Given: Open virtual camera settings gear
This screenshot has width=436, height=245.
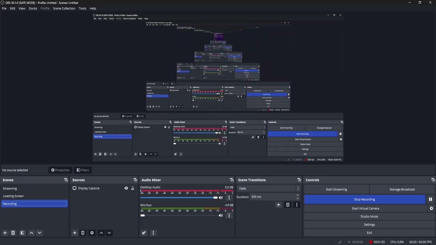Looking at the screenshot, I should (431, 208).
